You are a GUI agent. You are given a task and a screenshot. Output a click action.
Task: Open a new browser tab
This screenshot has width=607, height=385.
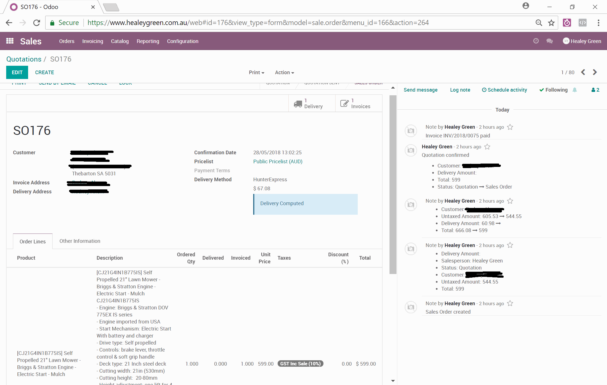[x=111, y=7]
